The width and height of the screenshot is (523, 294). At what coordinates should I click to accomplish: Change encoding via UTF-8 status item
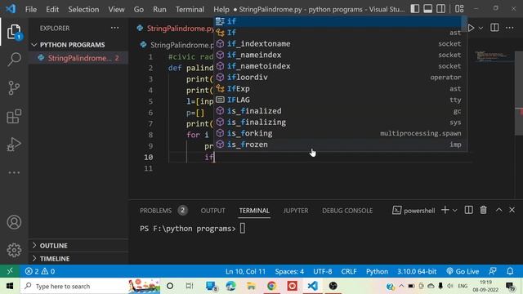point(323,271)
